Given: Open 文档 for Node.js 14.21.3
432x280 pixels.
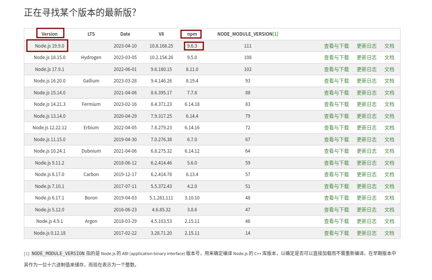Looking at the screenshot, I should click(x=389, y=104).
